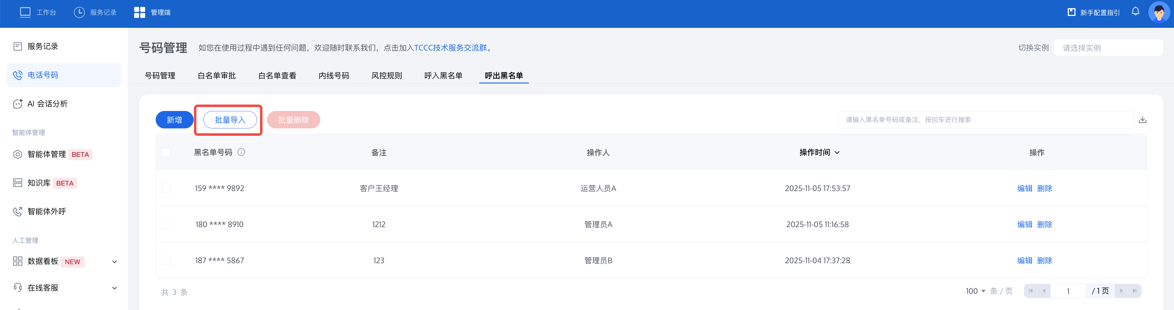Expand the 在线客服 sidebar group
This screenshot has height=310, width=1174.
114,288
